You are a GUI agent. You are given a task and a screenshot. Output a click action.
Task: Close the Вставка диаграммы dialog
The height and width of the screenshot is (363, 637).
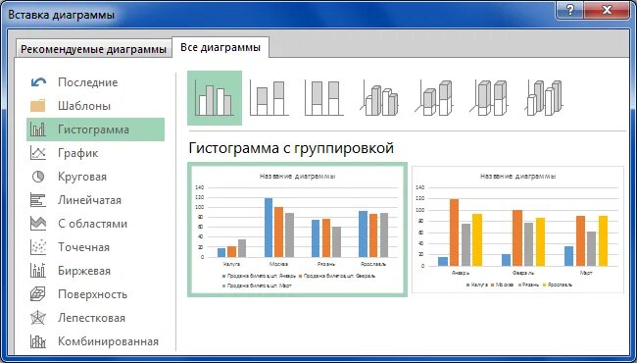[x=607, y=10]
